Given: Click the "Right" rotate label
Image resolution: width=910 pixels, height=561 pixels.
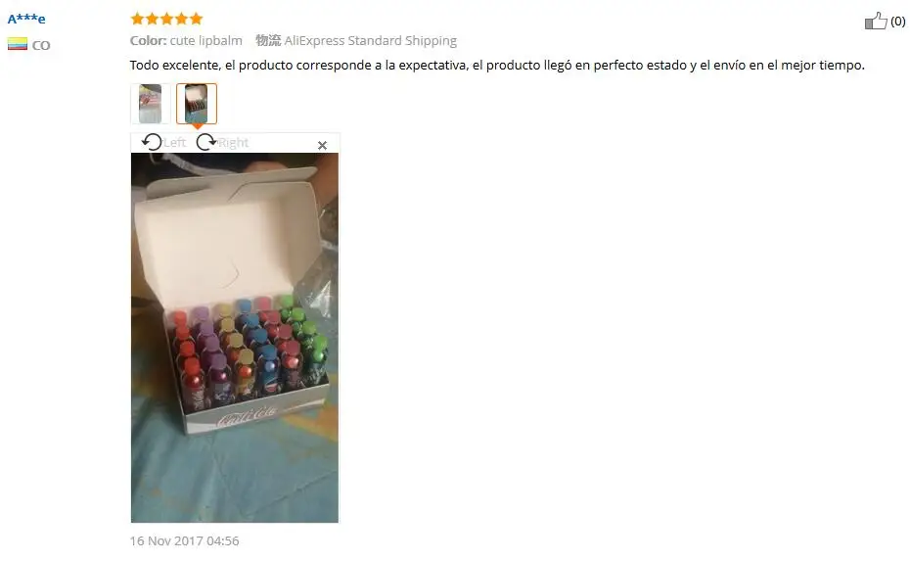Looking at the screenshot, I should (233, 143).
